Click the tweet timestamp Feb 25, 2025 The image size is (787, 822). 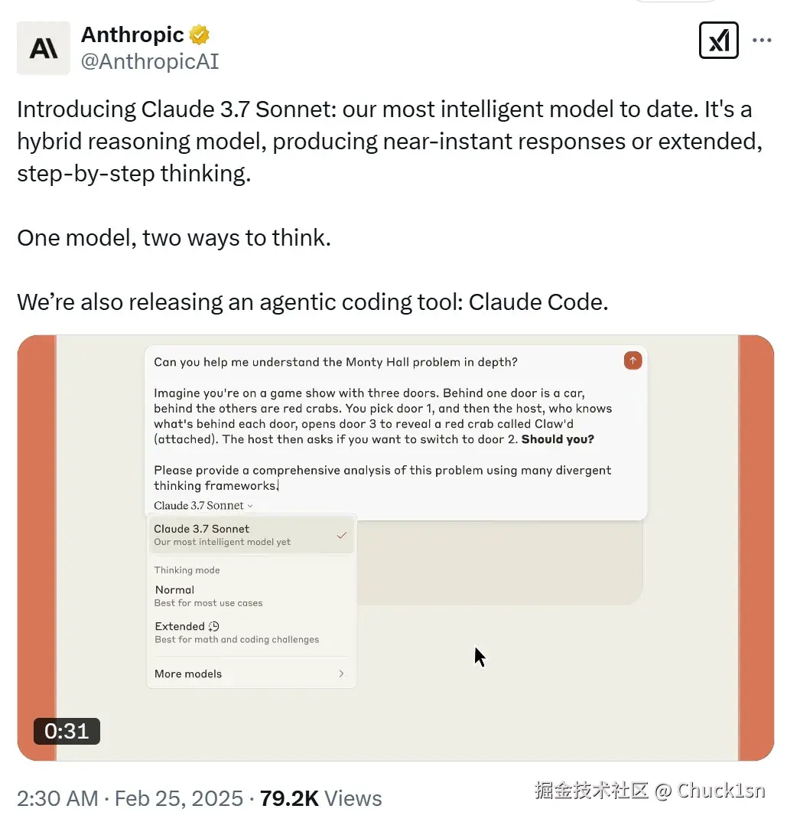pyautogui.click(x=179, y=798)
